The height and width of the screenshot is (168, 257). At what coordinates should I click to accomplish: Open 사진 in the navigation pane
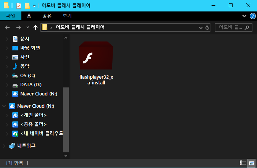pos(25,57)
